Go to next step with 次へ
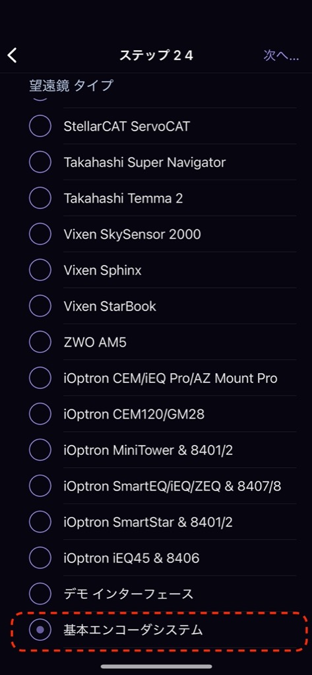 pyautogui.click(x=281, y=55)
